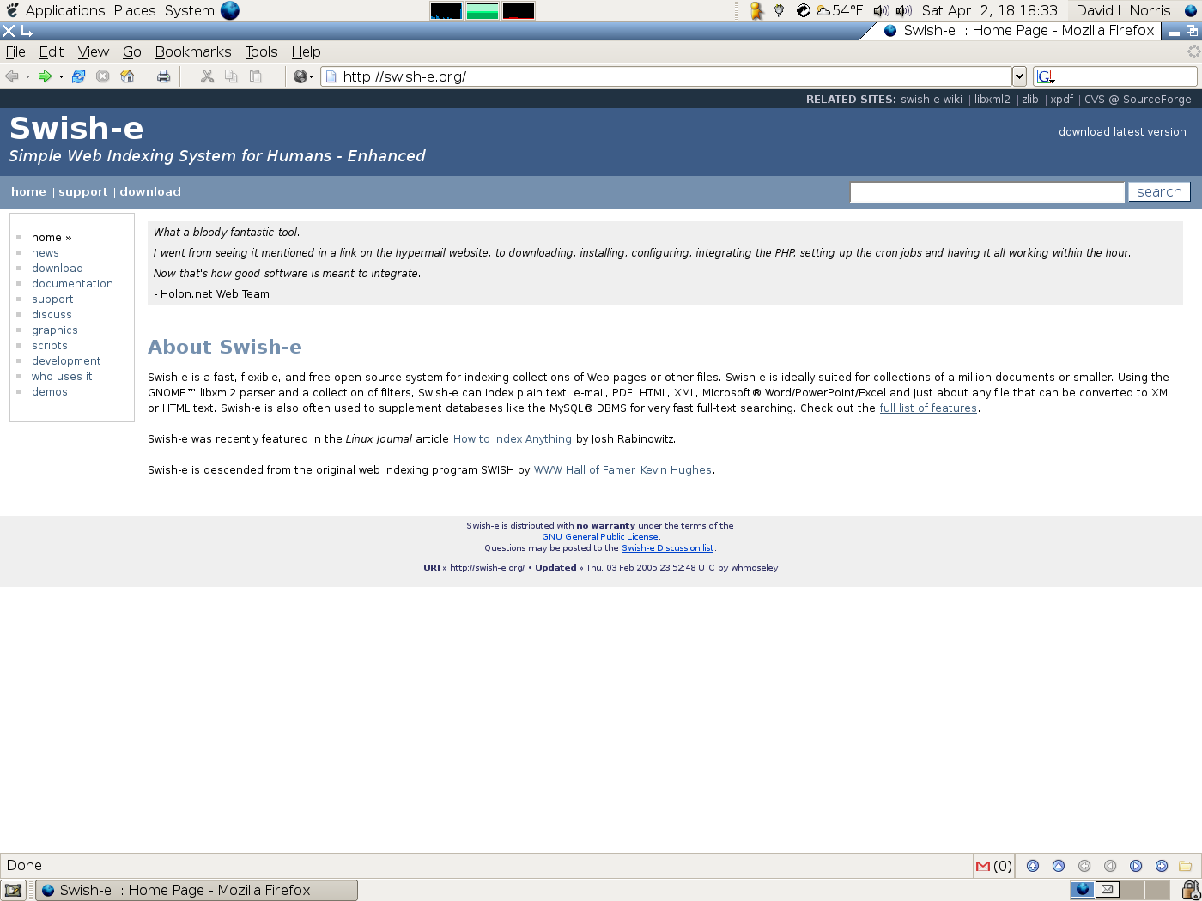Click the folder icon in status bar

tap(1186, 866)
